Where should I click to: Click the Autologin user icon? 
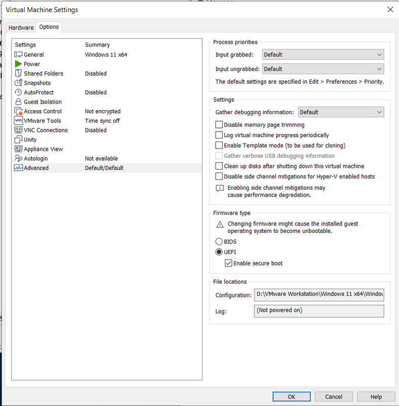[x=18, y=158]
